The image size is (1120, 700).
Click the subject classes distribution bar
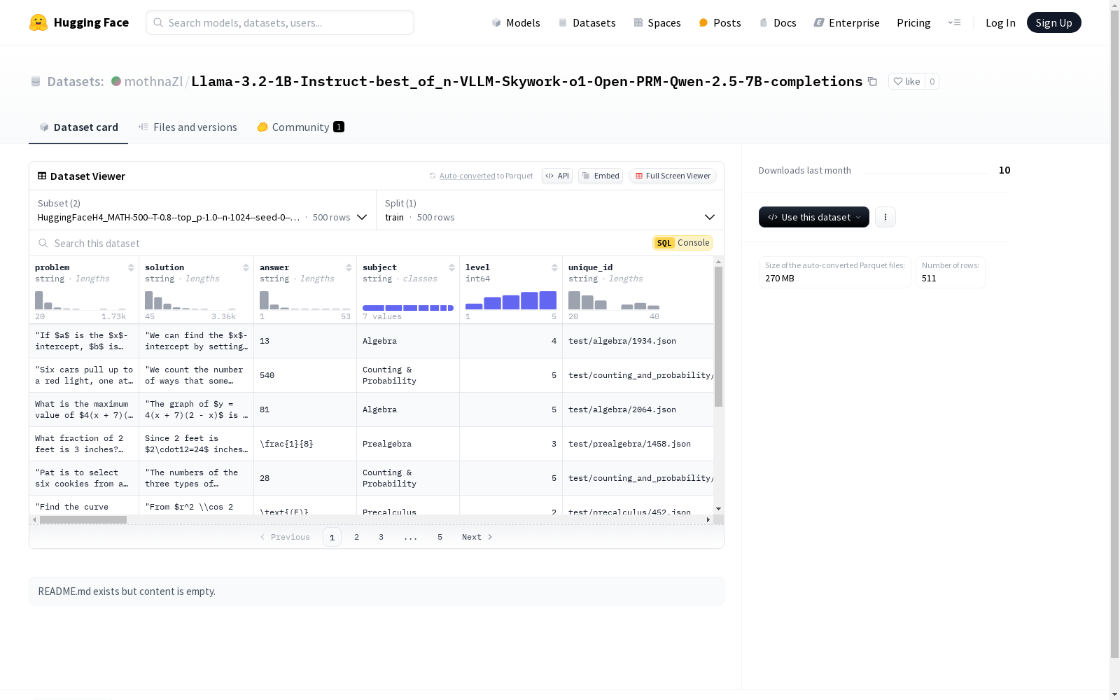point(408,308)
